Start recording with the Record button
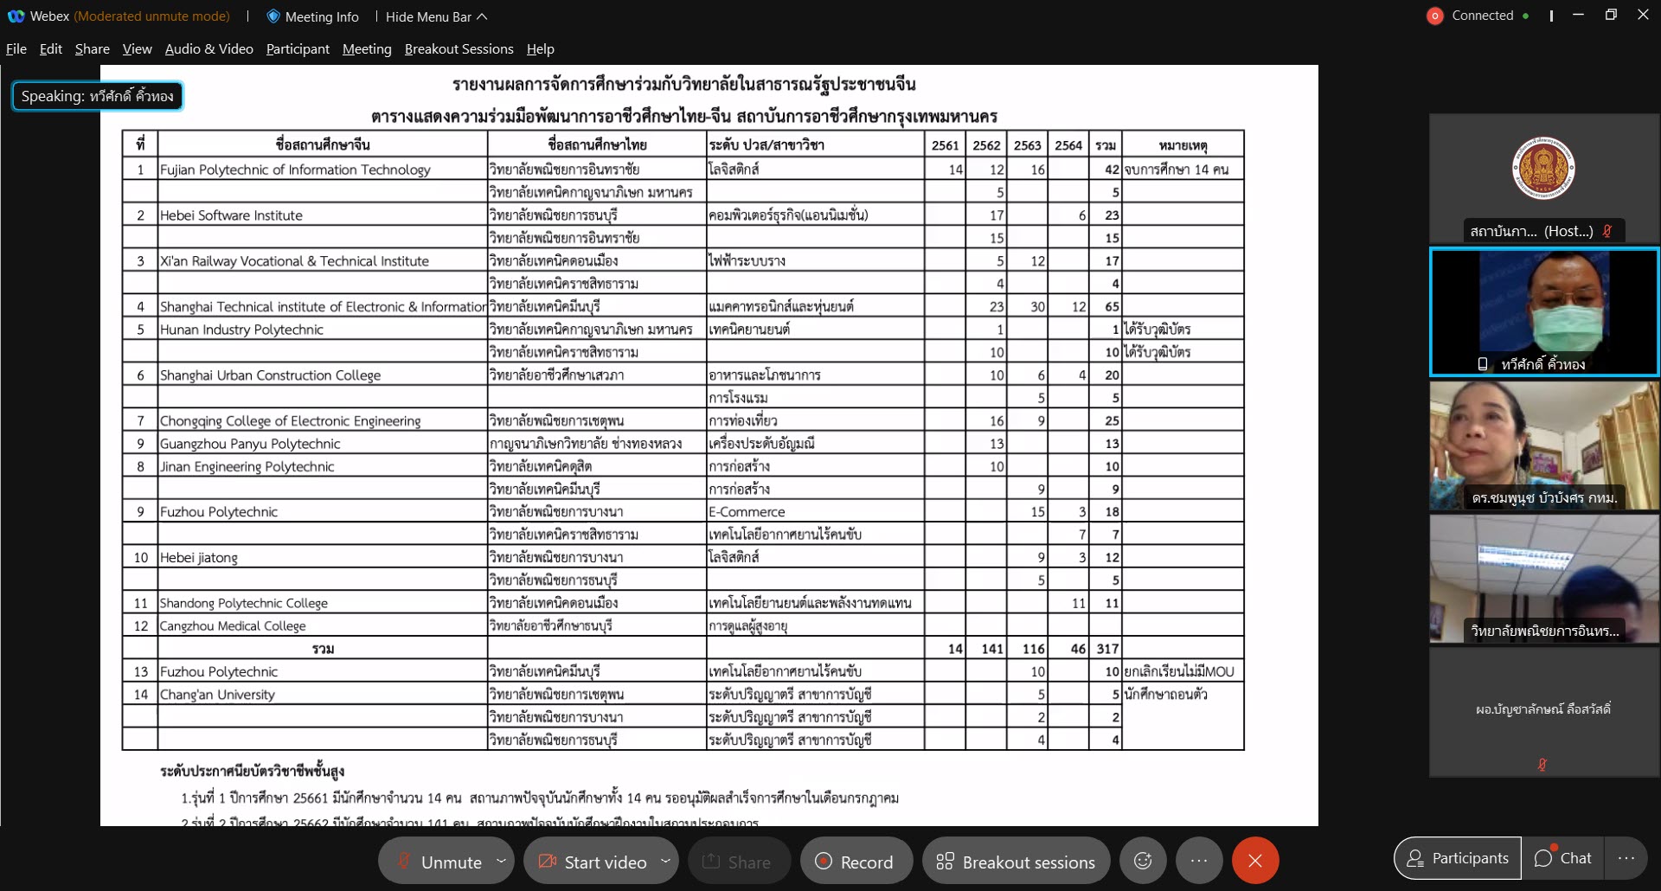Viewport: 1661px width, 891px height. click(856, 862)
